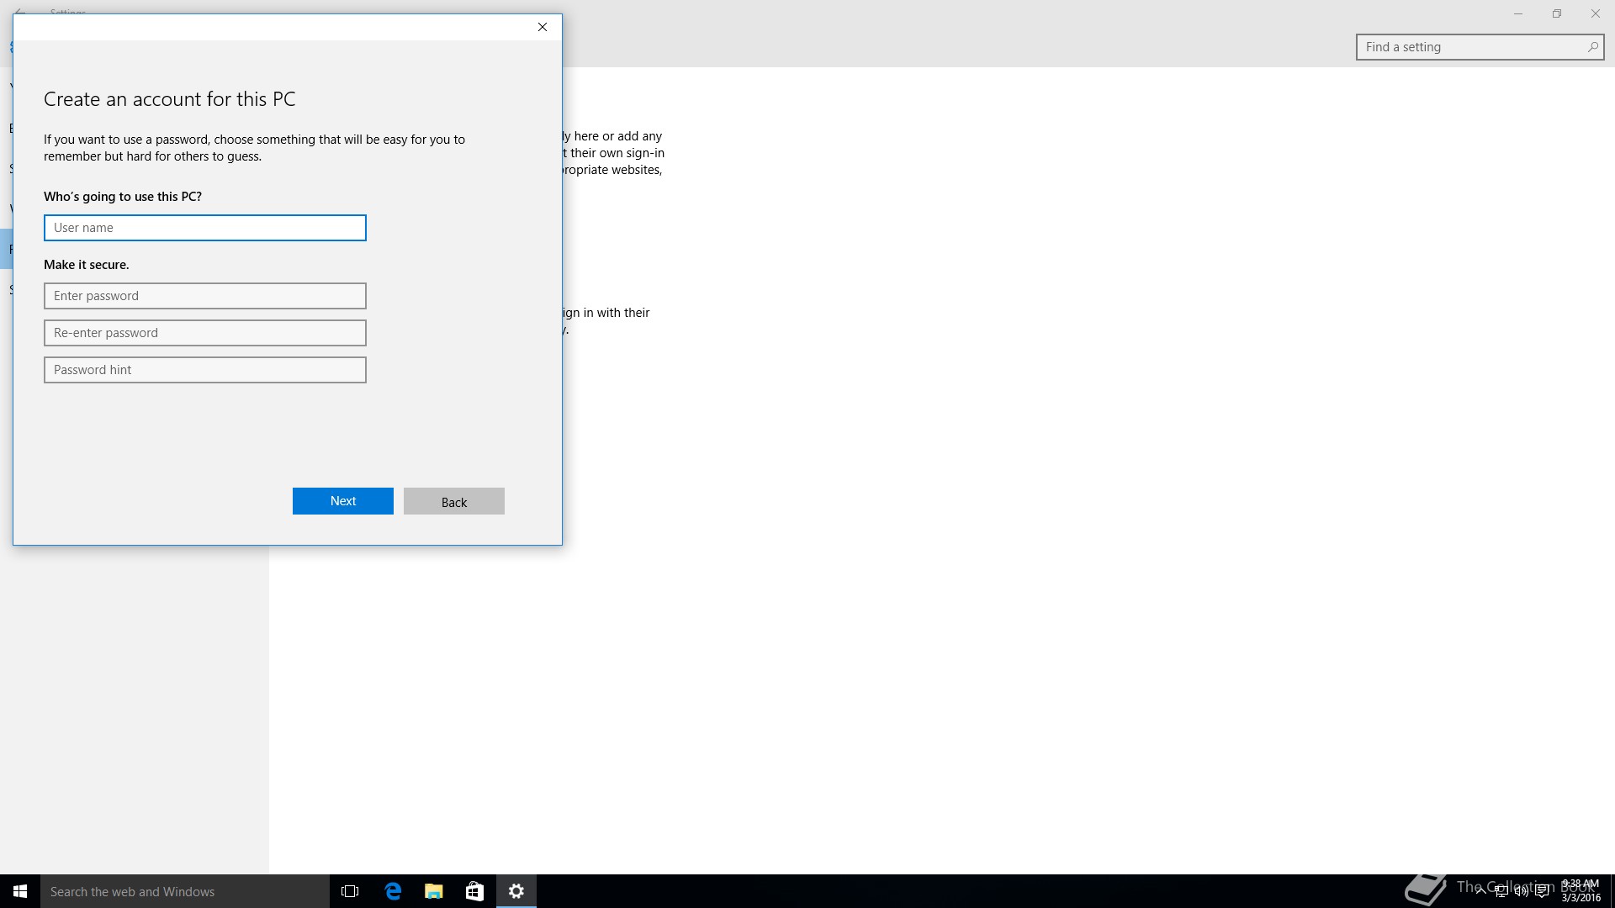
Task: Open the volume speaker tray icon
Action: pyautogui.click(x=1521, y=892)
